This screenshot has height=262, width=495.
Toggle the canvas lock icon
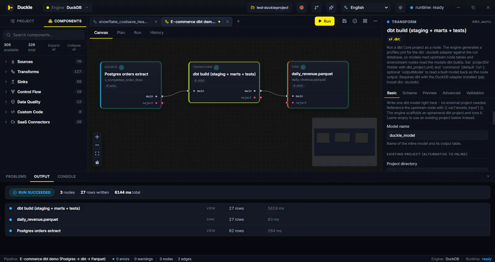97,162
